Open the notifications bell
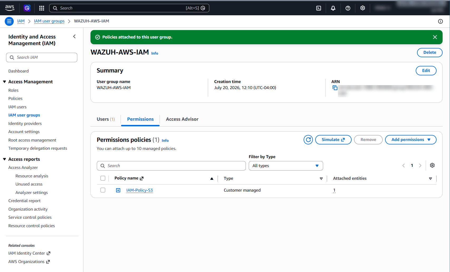 tap(333, 8)
